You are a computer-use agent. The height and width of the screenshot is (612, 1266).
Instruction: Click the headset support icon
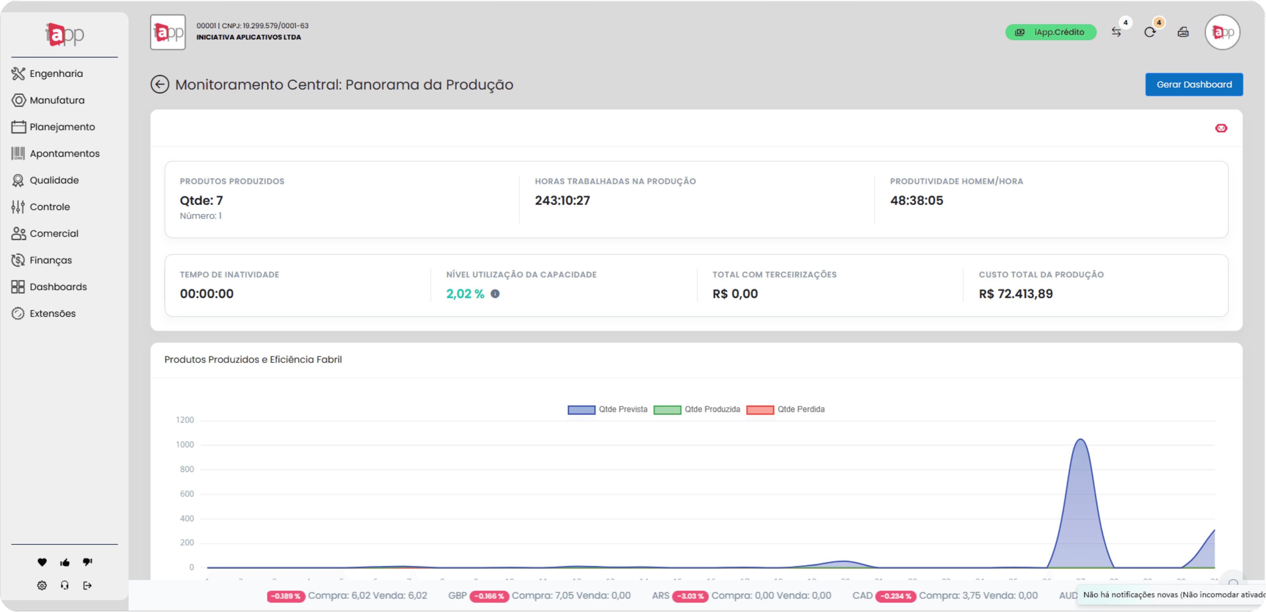64,585
